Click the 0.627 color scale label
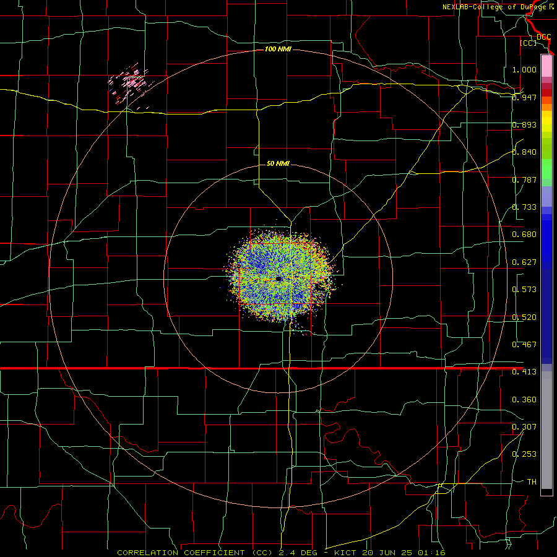Viewport: 557px width, 557px height. [524, 262]
